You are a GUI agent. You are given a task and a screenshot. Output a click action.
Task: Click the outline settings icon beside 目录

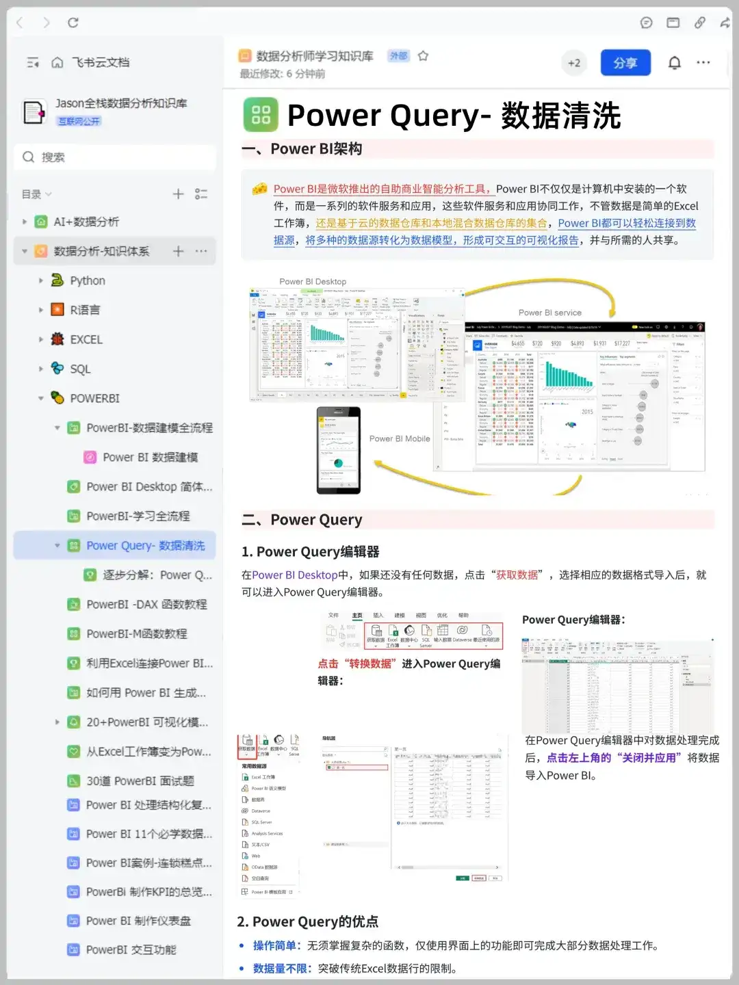point(201,194)
